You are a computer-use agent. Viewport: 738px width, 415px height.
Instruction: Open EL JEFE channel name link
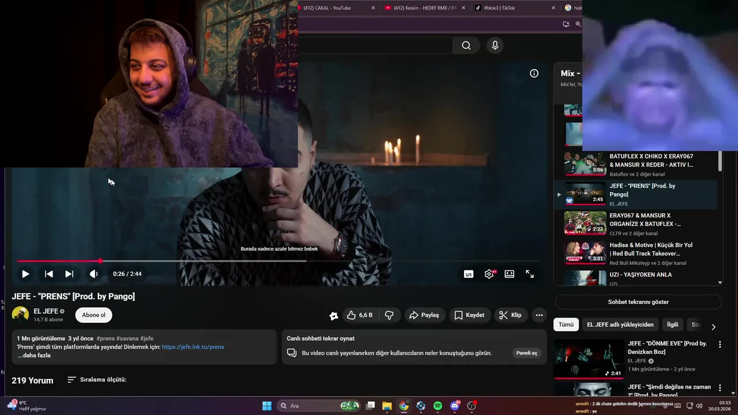pos(46,311)
